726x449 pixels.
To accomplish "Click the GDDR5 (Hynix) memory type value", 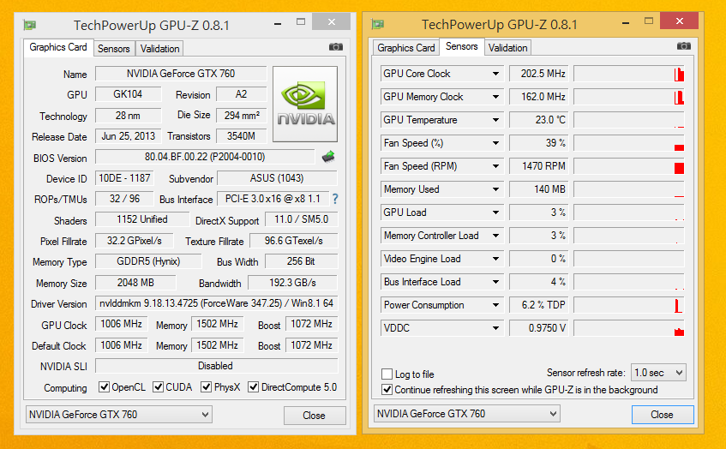I will click(x=148, y=261).
